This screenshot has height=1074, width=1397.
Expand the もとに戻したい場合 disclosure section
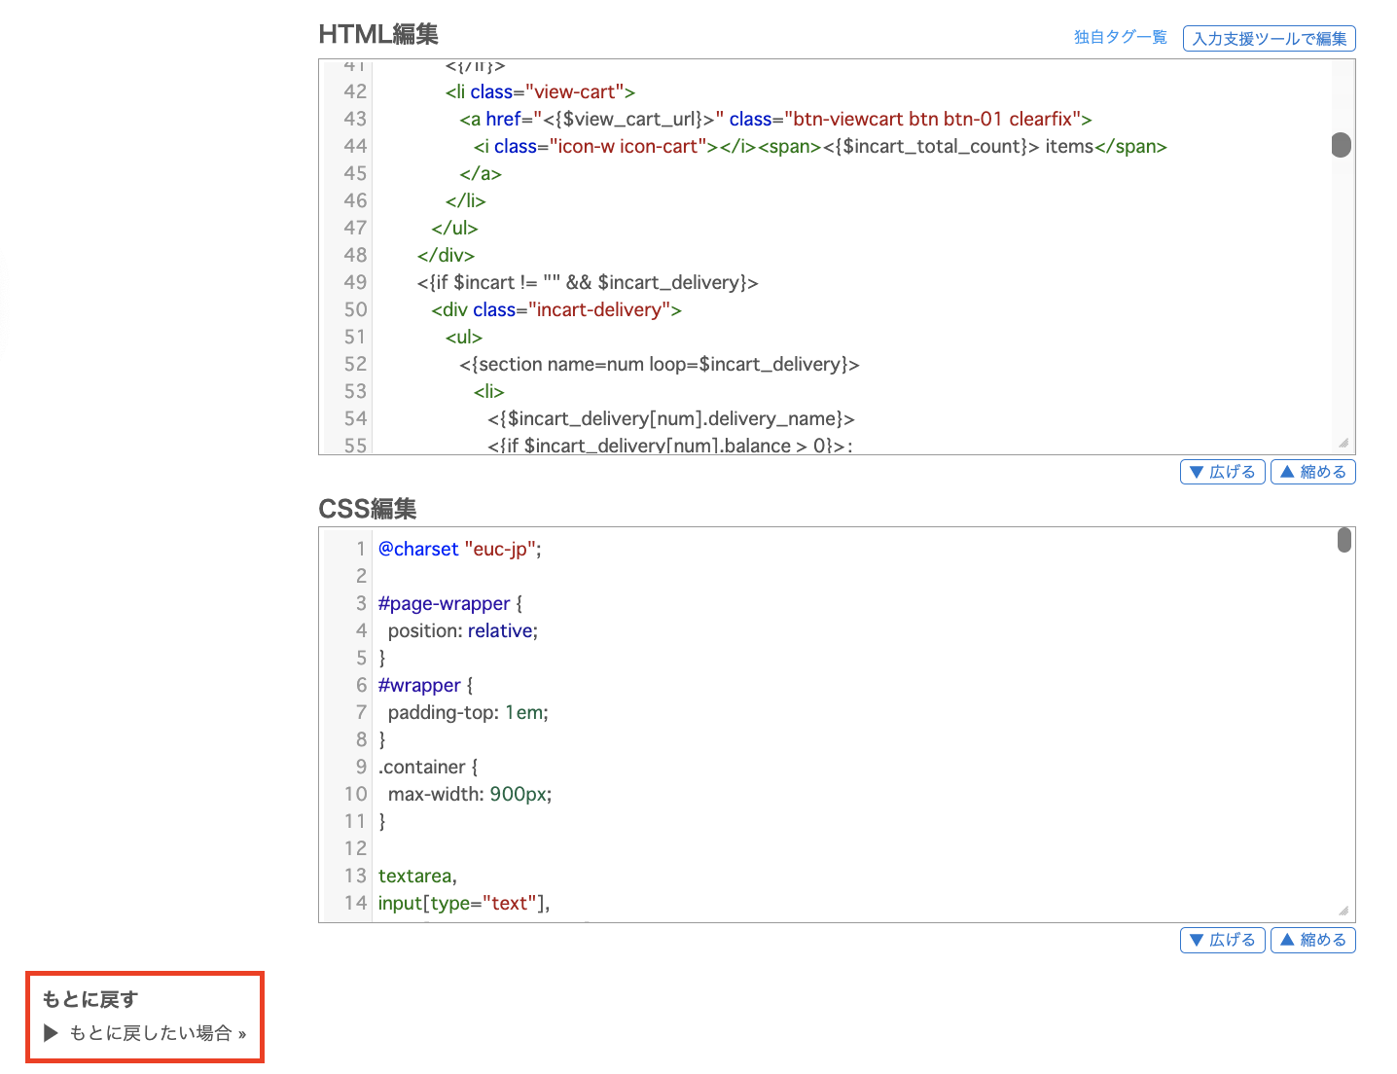(x=144, y=1033)
